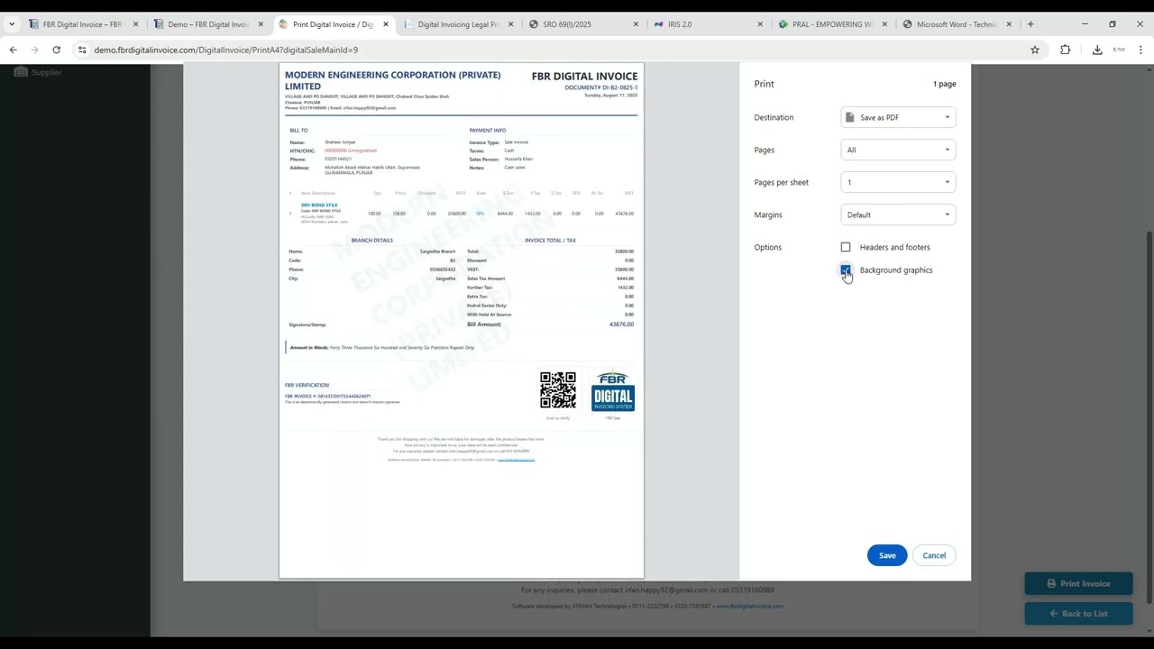1154x649 pixels.
Task: Close the SRO 69(I)/2025 tab
Action: click(636, 24)
